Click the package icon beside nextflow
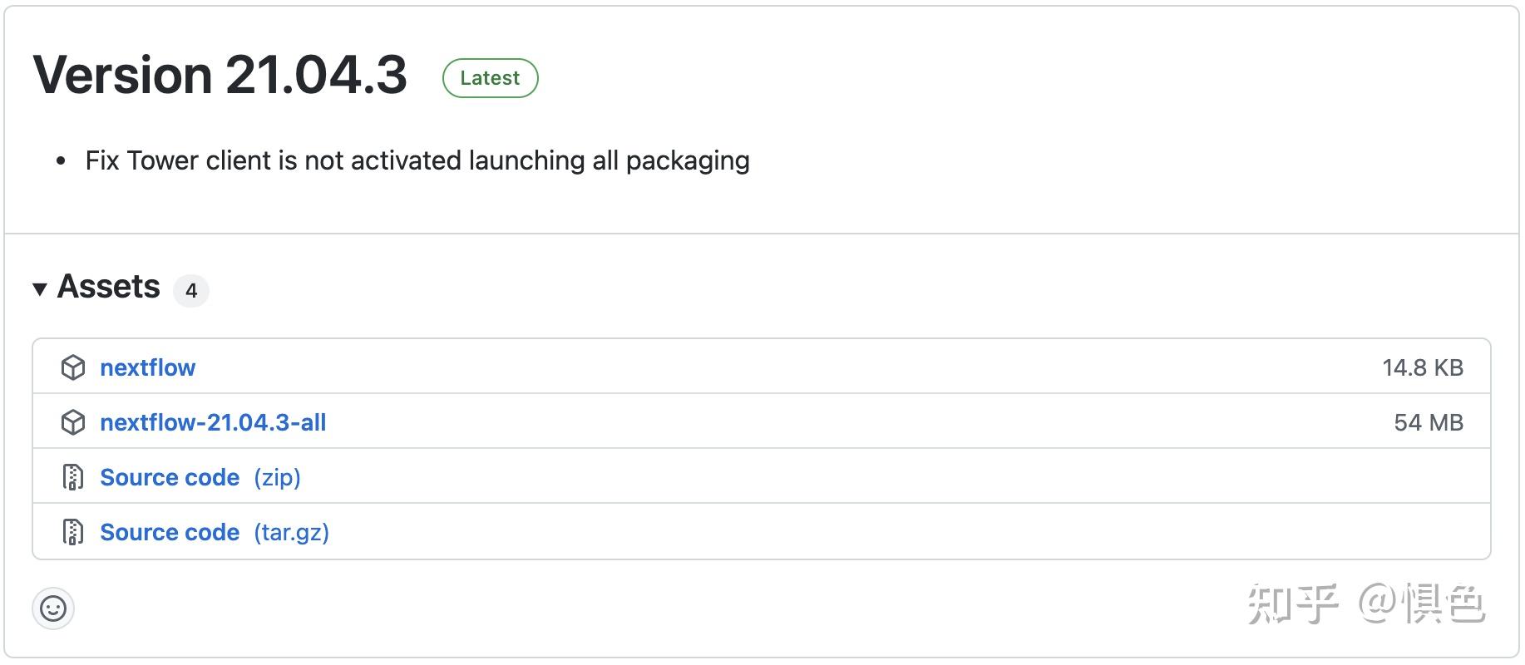Viewport: 1525px width, 665px height. pos(73,367)
